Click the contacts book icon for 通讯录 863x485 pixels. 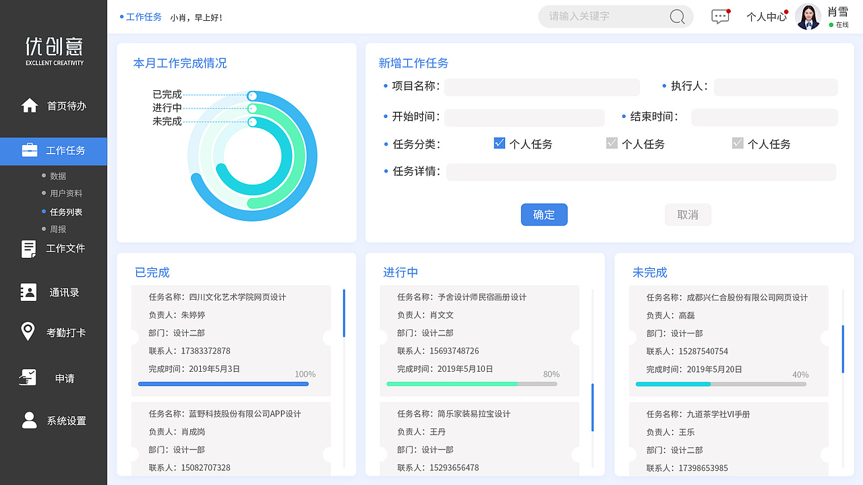pyautogui.click(x=29, y=292)
